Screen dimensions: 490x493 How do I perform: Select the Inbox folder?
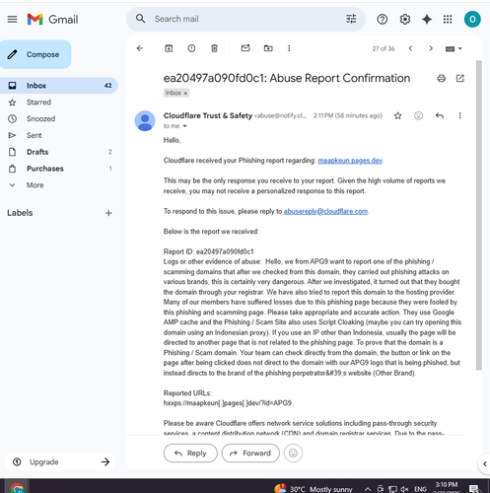pos(58,86)
